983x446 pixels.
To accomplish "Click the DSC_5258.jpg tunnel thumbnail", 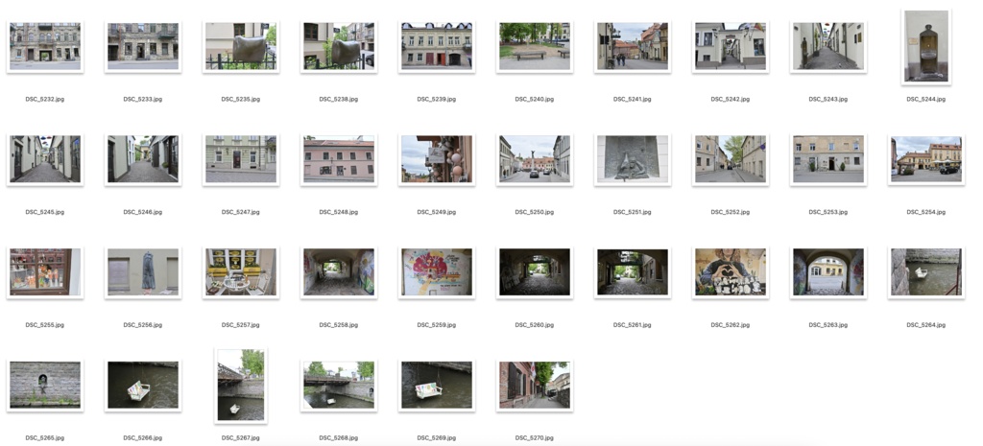I will [339, 272].
